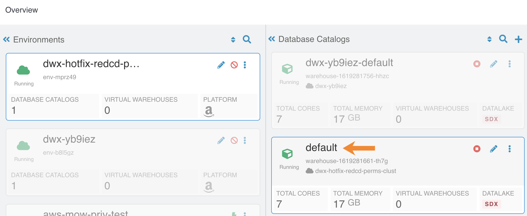Viewport: 527px width, 216px height.
Task: Collapse the Environments panel
Action: [7, 40]
